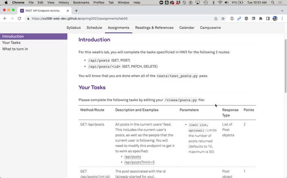Follow the /api/posts?limit=5 example link
Screen dimensions: 287x178
140,162
